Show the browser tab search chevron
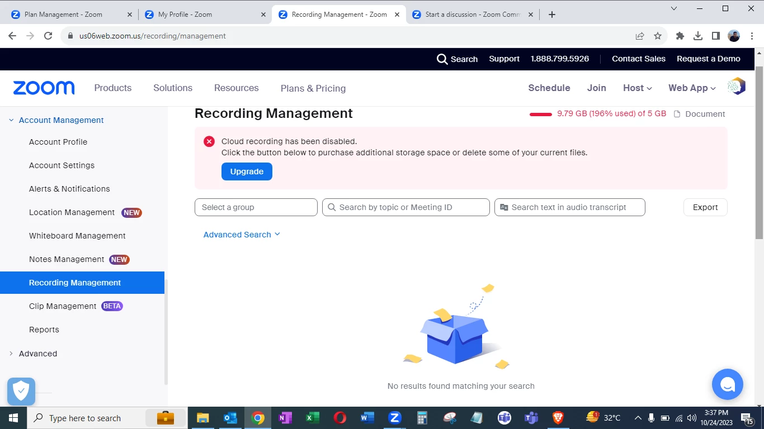This screenshot has width=764, height=429. [x=674, y=8]
